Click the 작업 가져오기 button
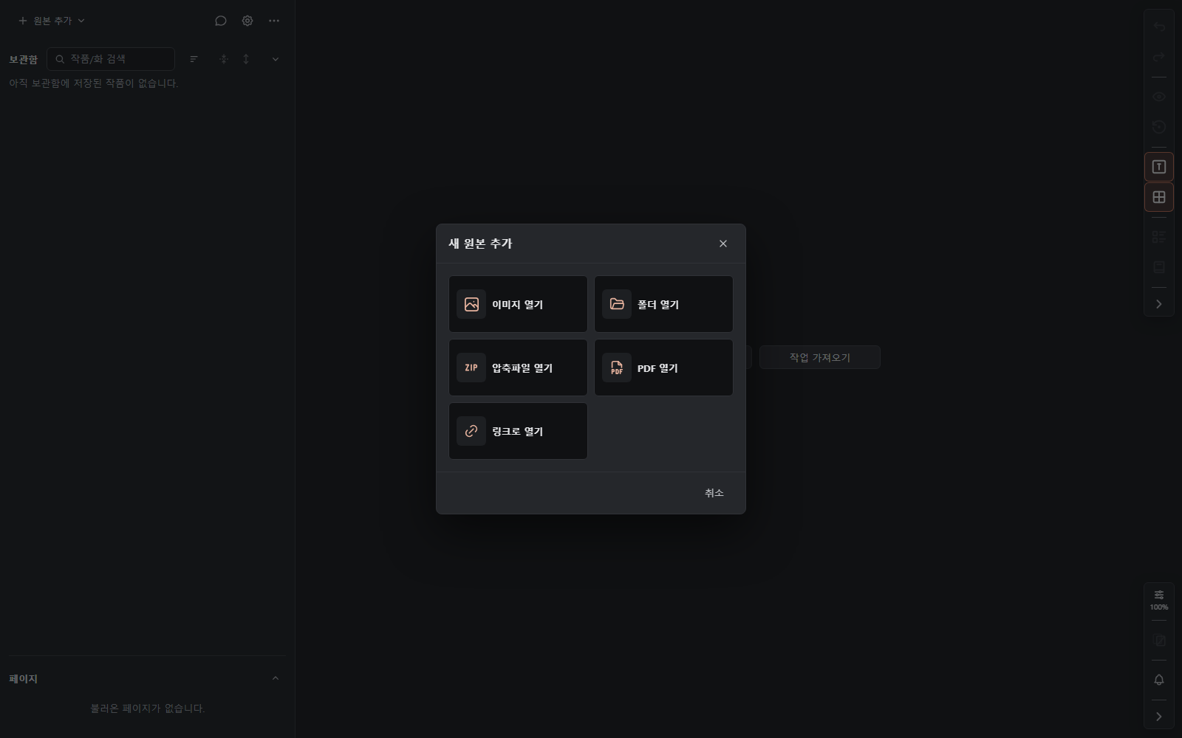1182x738 pixels. (820, 357)
